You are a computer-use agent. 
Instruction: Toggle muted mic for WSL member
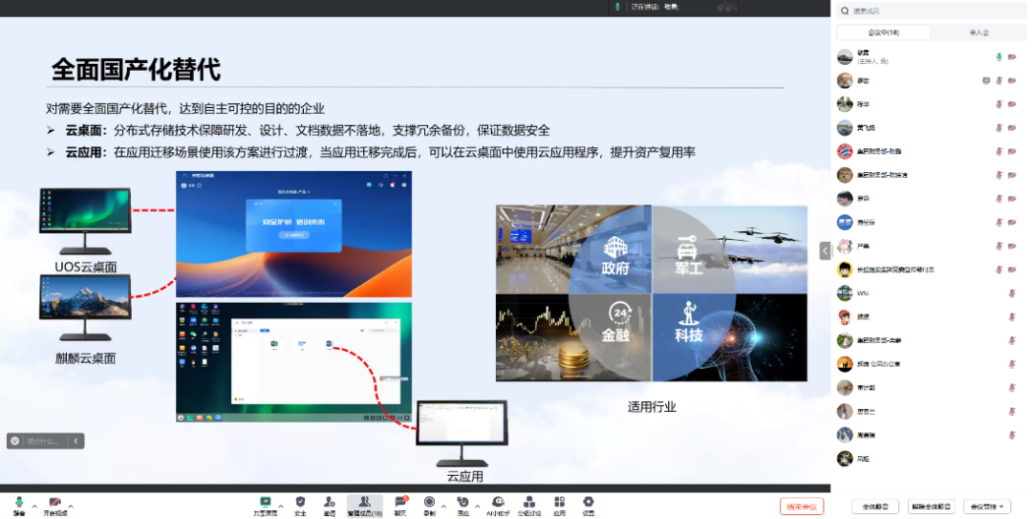pyautogui.click(x=1012, y=293)
